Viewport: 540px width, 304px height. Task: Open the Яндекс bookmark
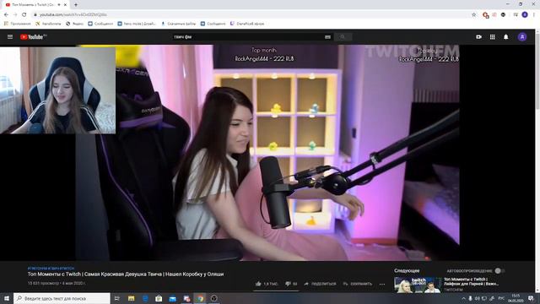pos(75,24)
